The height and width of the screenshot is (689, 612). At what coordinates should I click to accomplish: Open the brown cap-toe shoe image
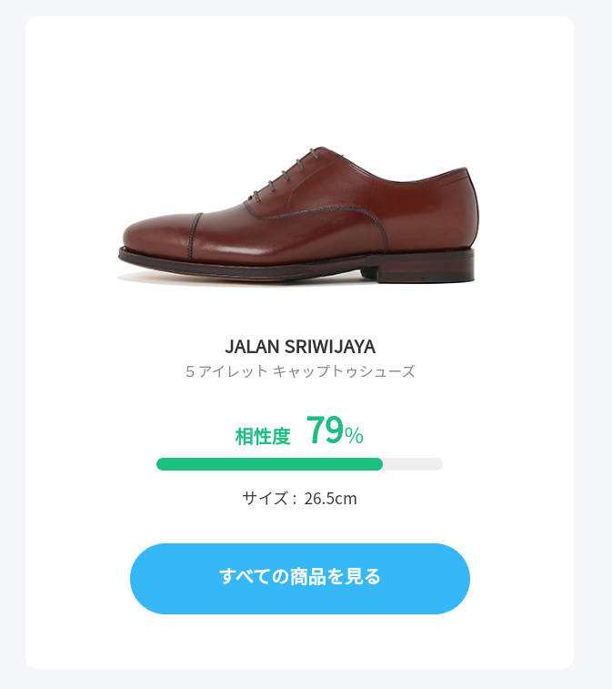[297, 215]
